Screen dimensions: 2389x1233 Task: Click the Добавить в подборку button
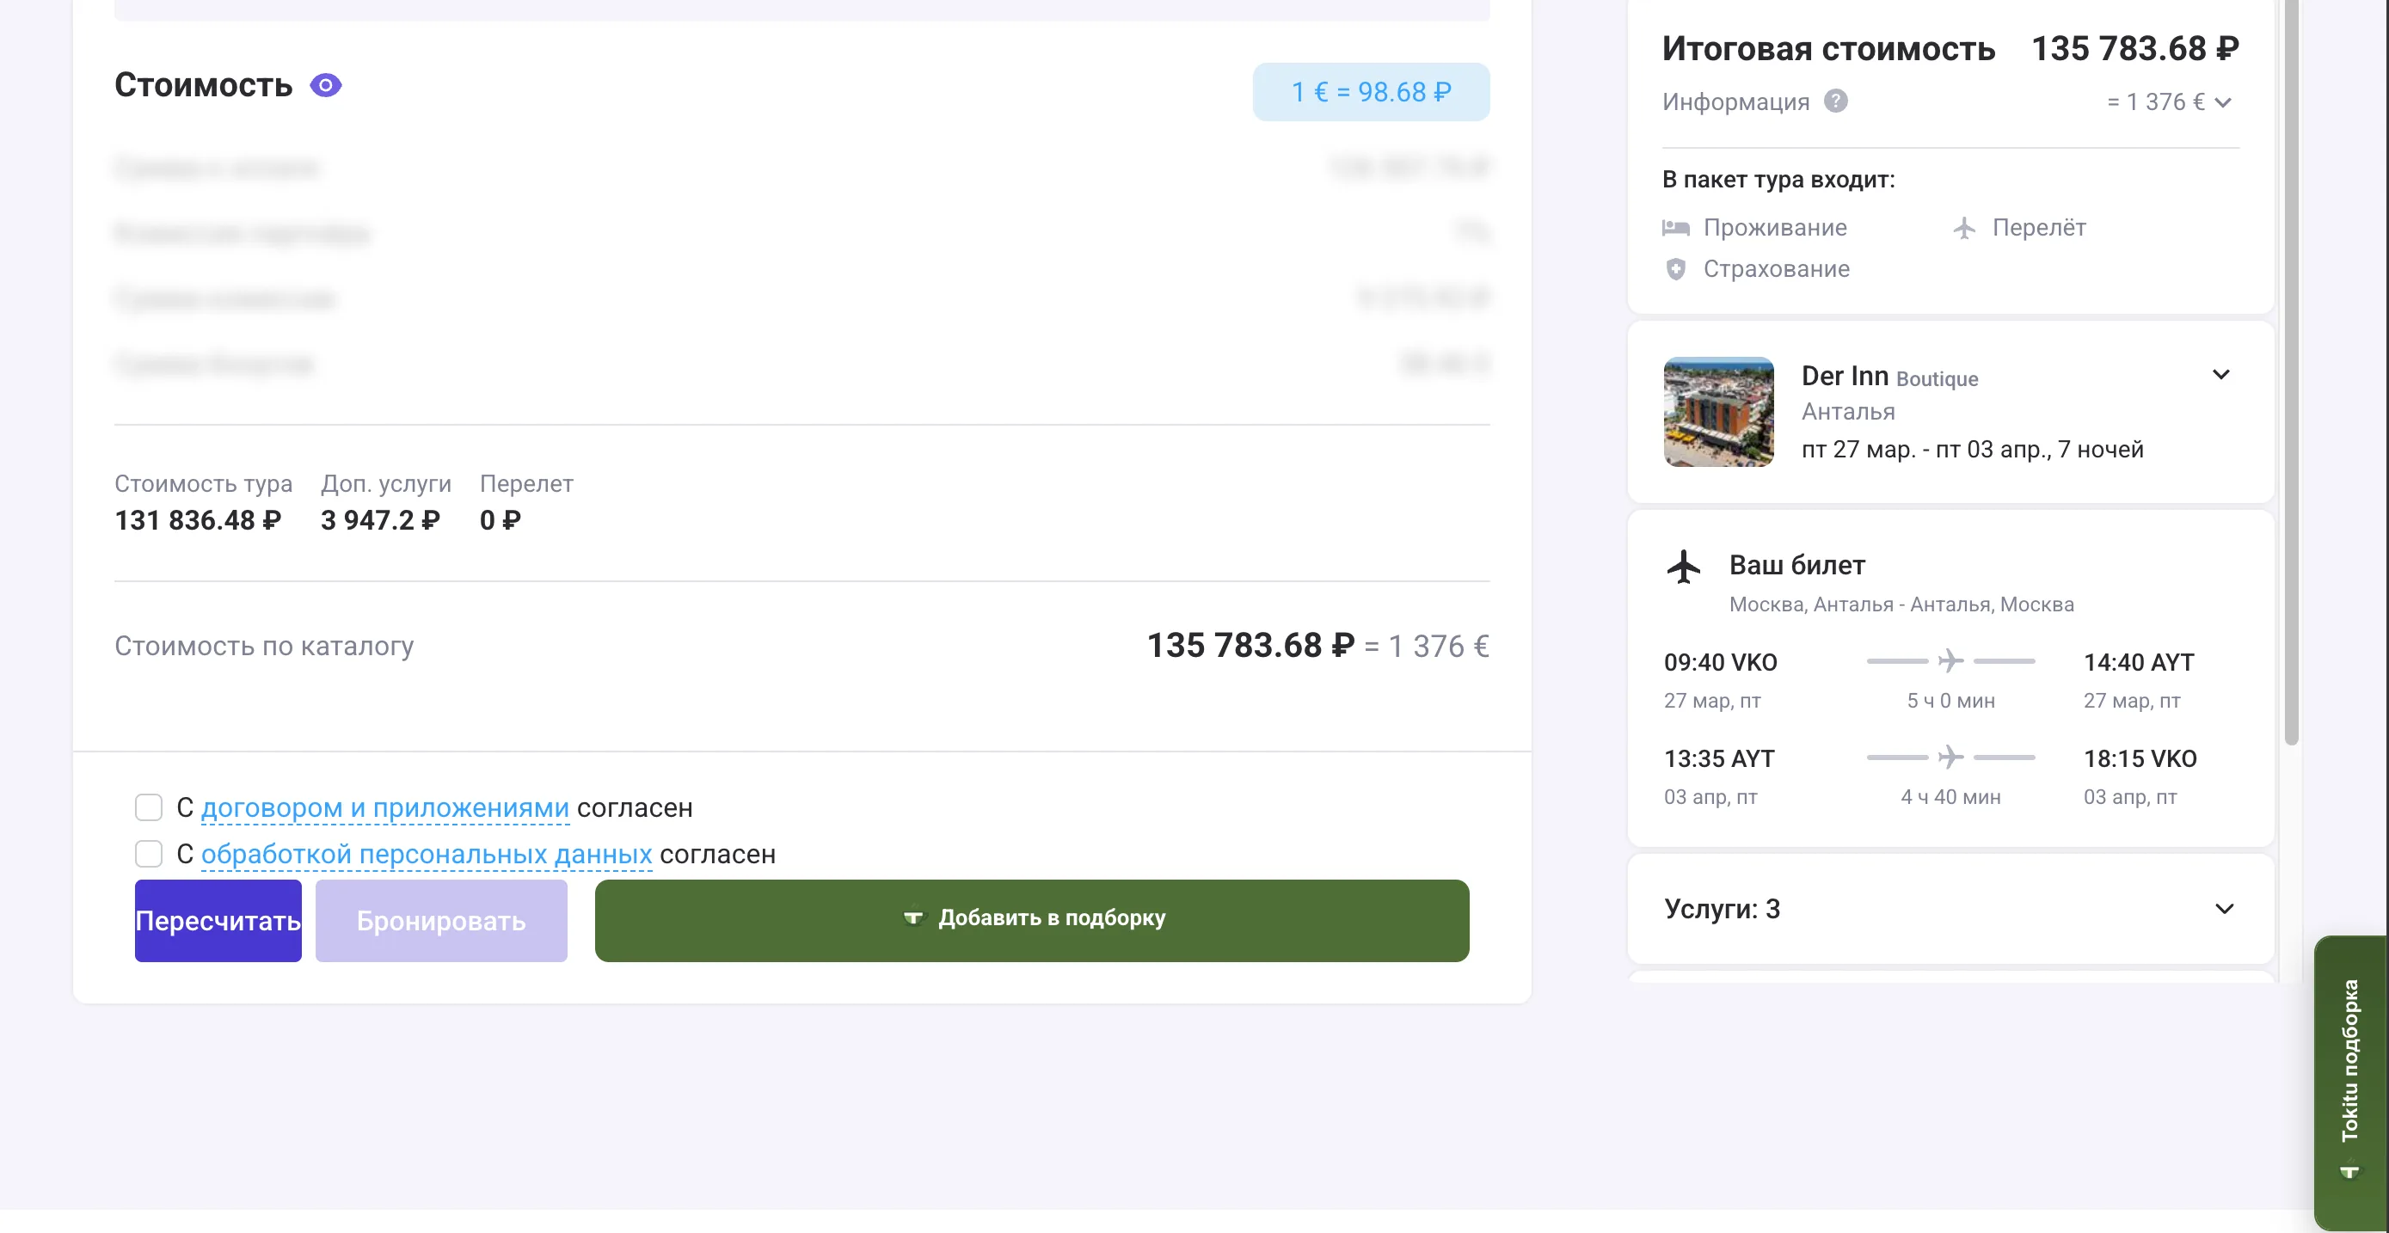coord(1031,920)
